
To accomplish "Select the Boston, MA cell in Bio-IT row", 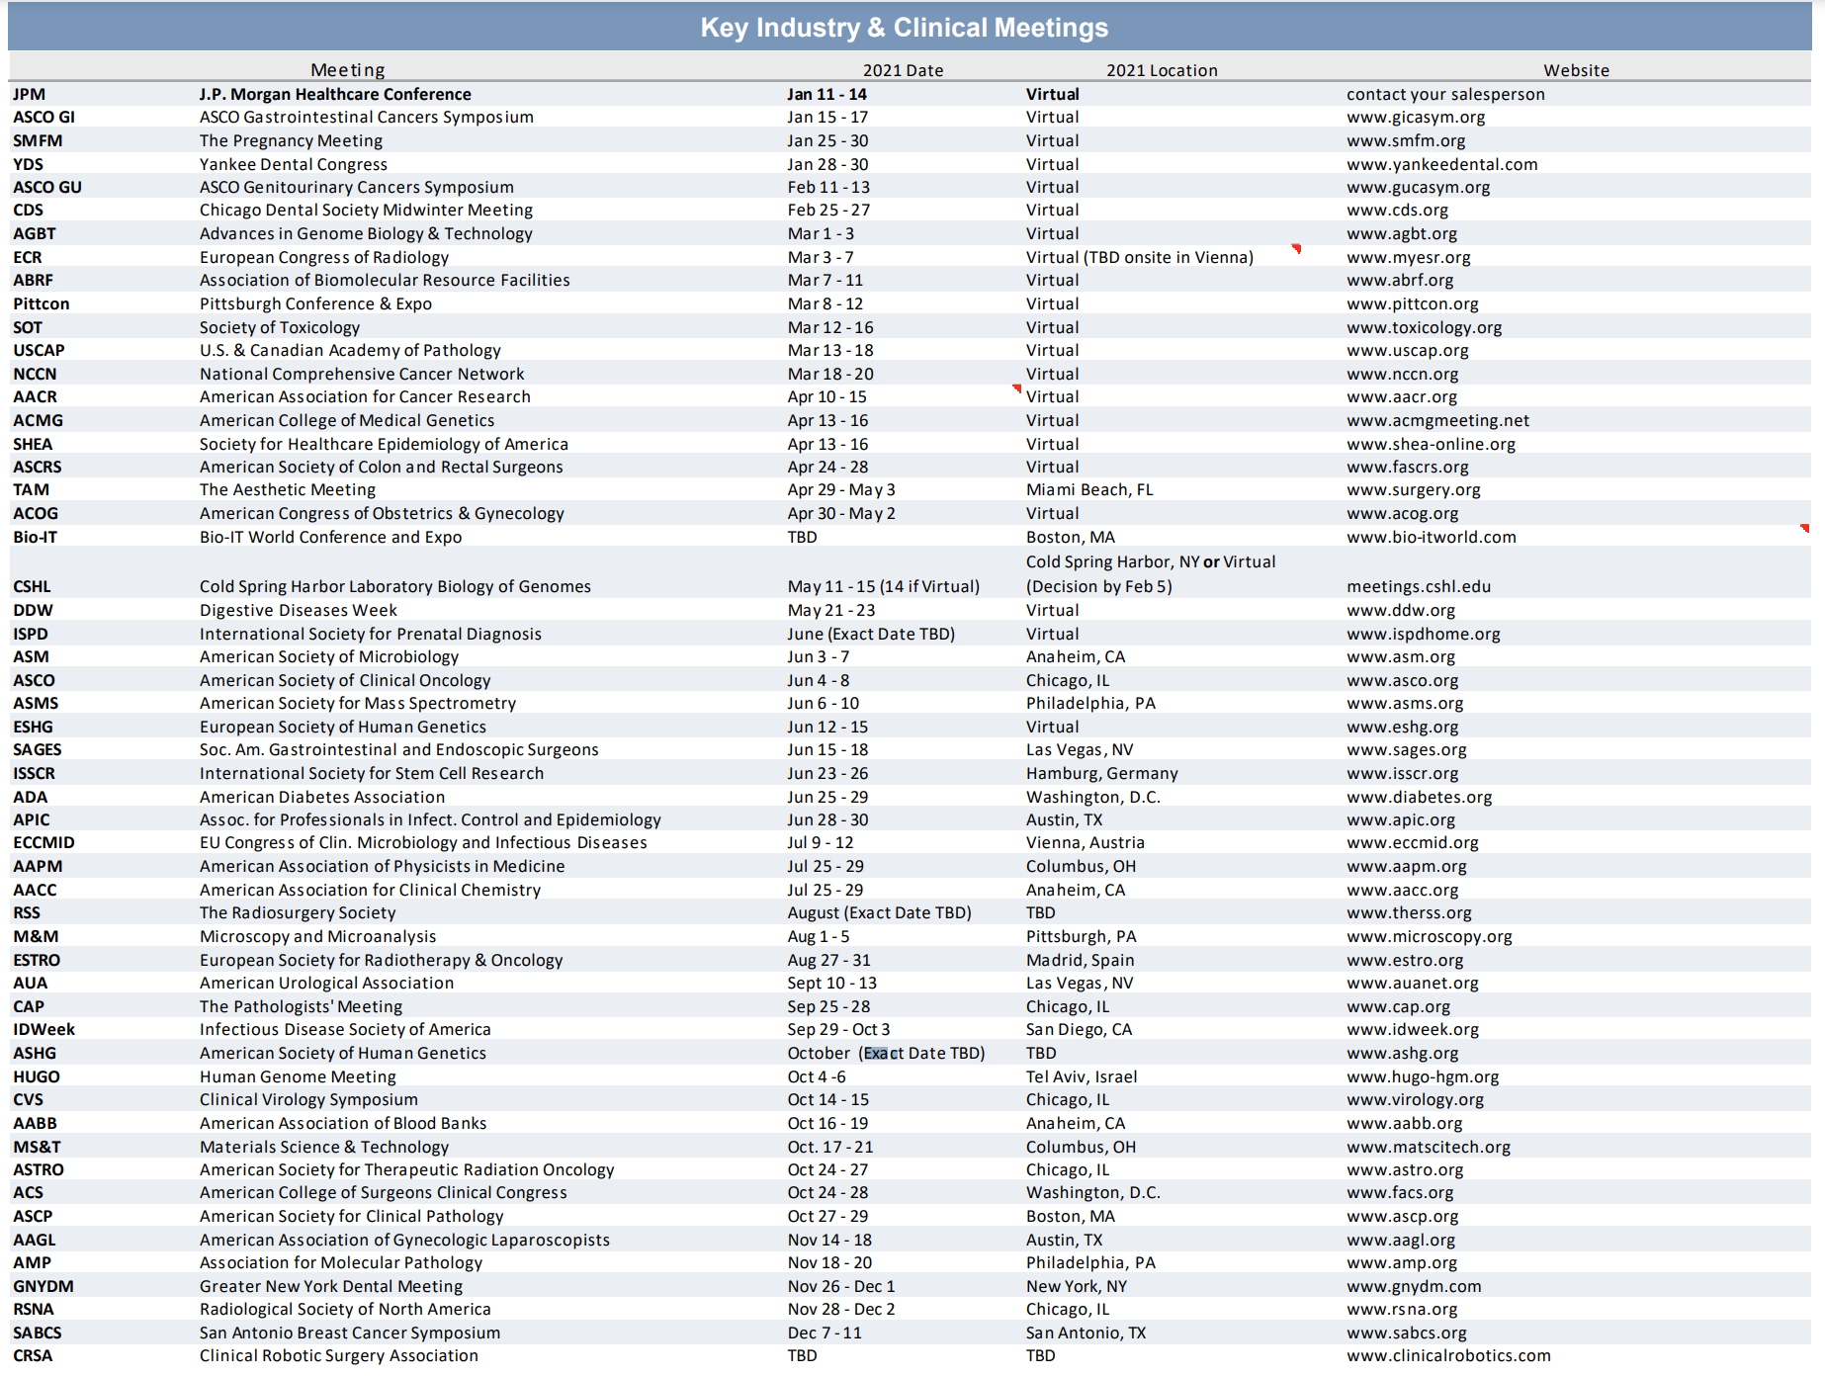I will [1071, 538].
